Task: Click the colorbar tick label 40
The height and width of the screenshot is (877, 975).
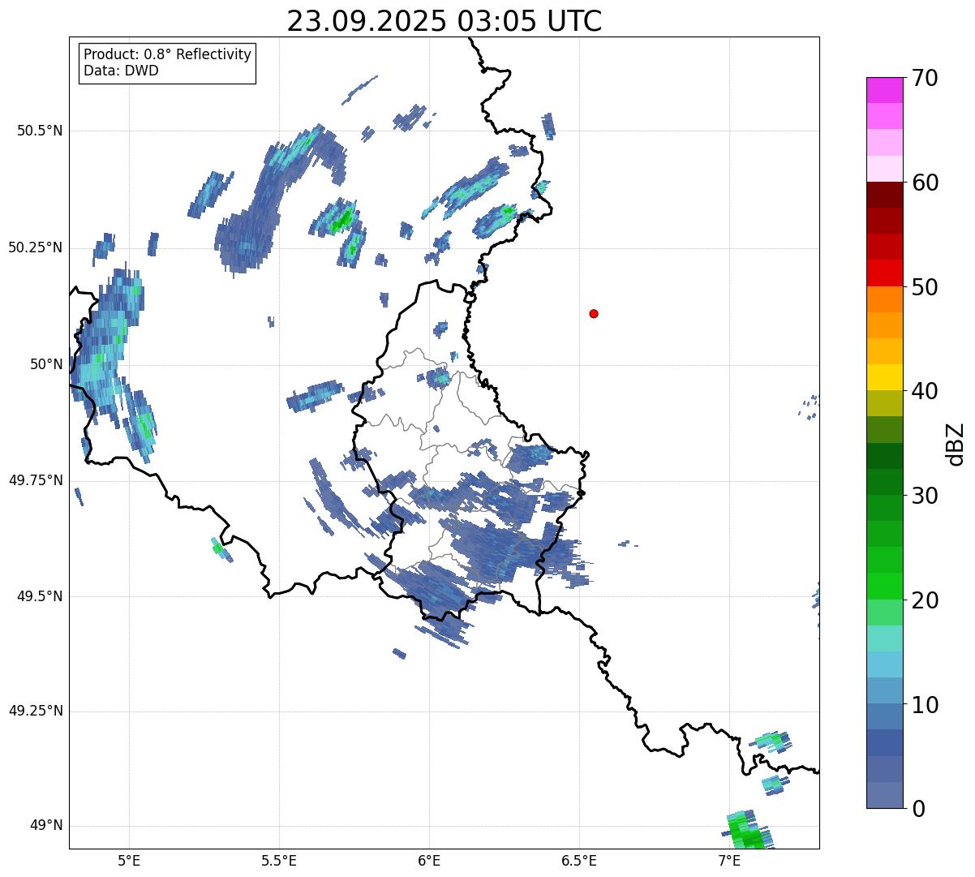Action: (x=925, y=391)
